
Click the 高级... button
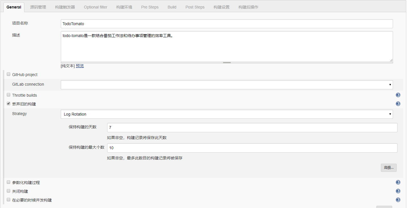[388, 168]
